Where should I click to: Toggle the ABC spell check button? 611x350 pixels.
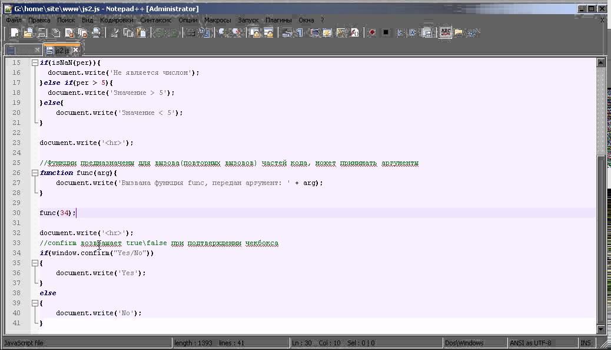tap(446, 33)
